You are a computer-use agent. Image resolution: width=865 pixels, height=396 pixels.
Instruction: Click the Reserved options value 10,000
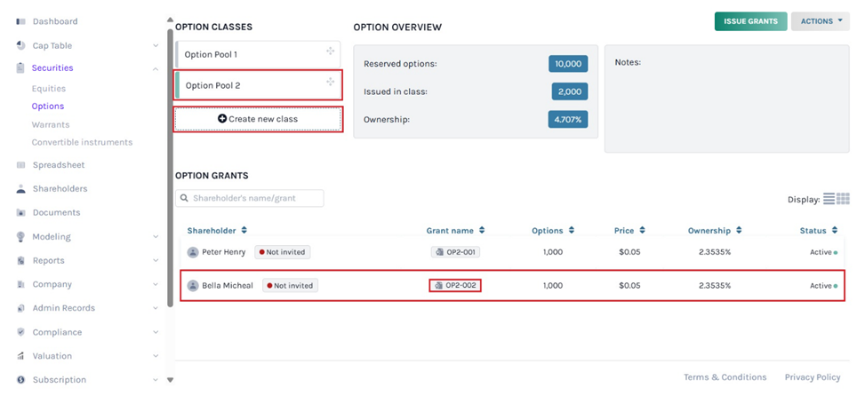568,64
